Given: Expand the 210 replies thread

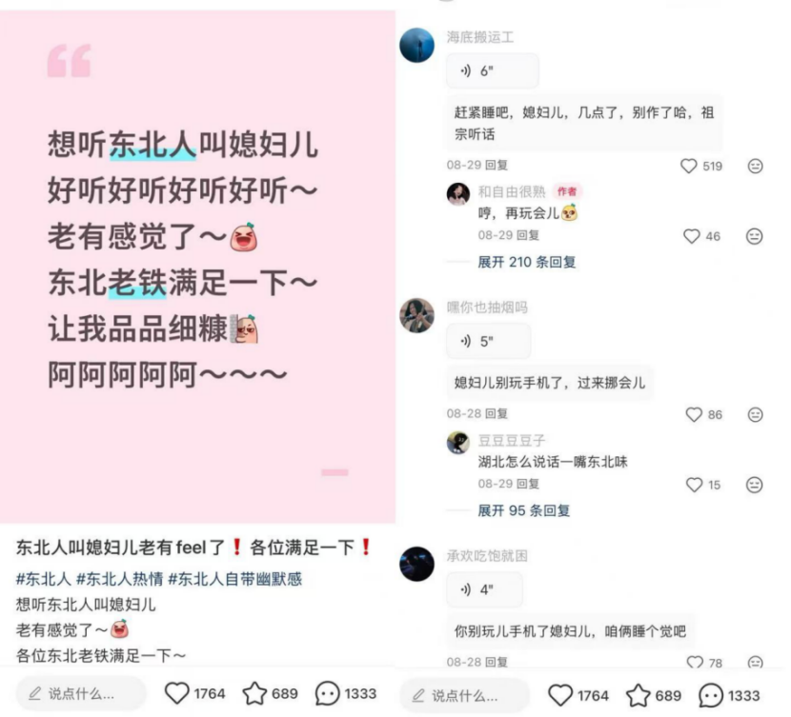Looking at the screenshot, I should point(527,262).
